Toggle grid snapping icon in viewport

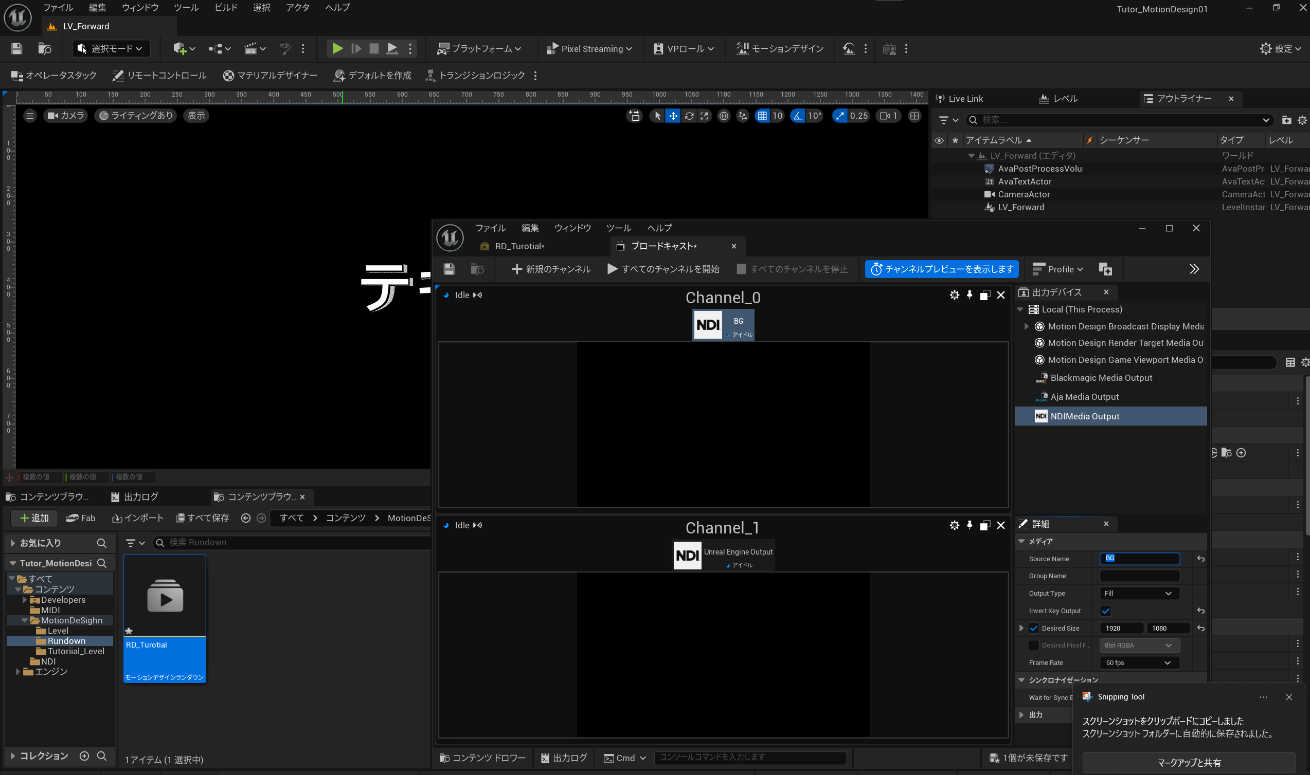762,116
